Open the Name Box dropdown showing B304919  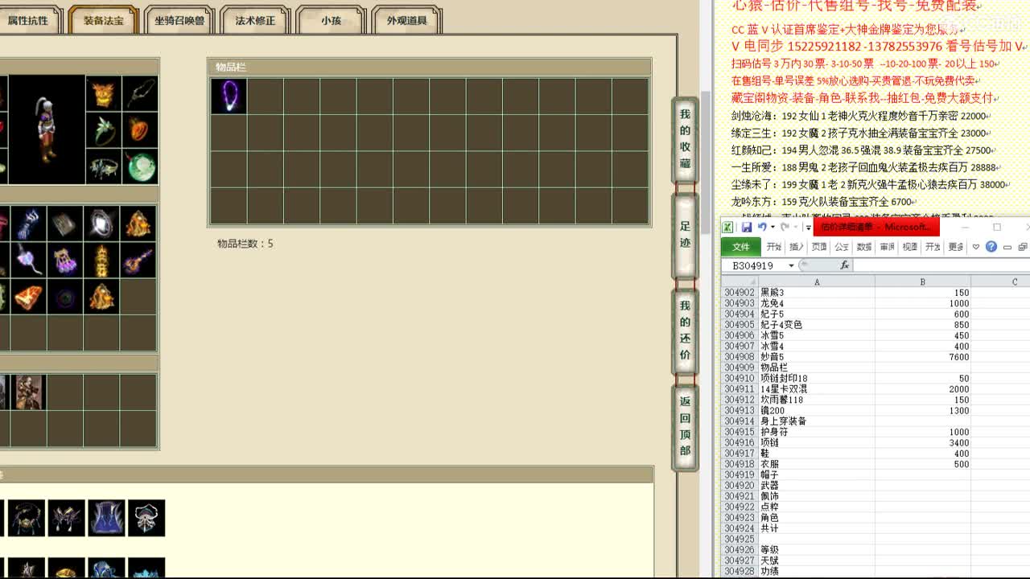click(x=791, y=265)
